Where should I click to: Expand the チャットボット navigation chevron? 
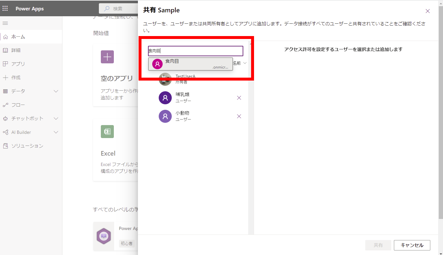pos(56,119)
